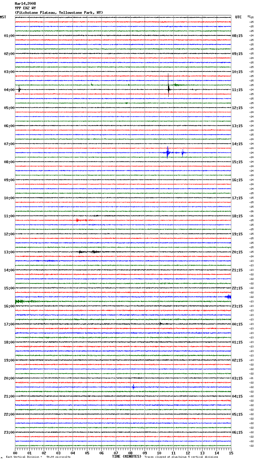Select the 16:00 MST time label
255x461 pixels.
tap(9, 306)
